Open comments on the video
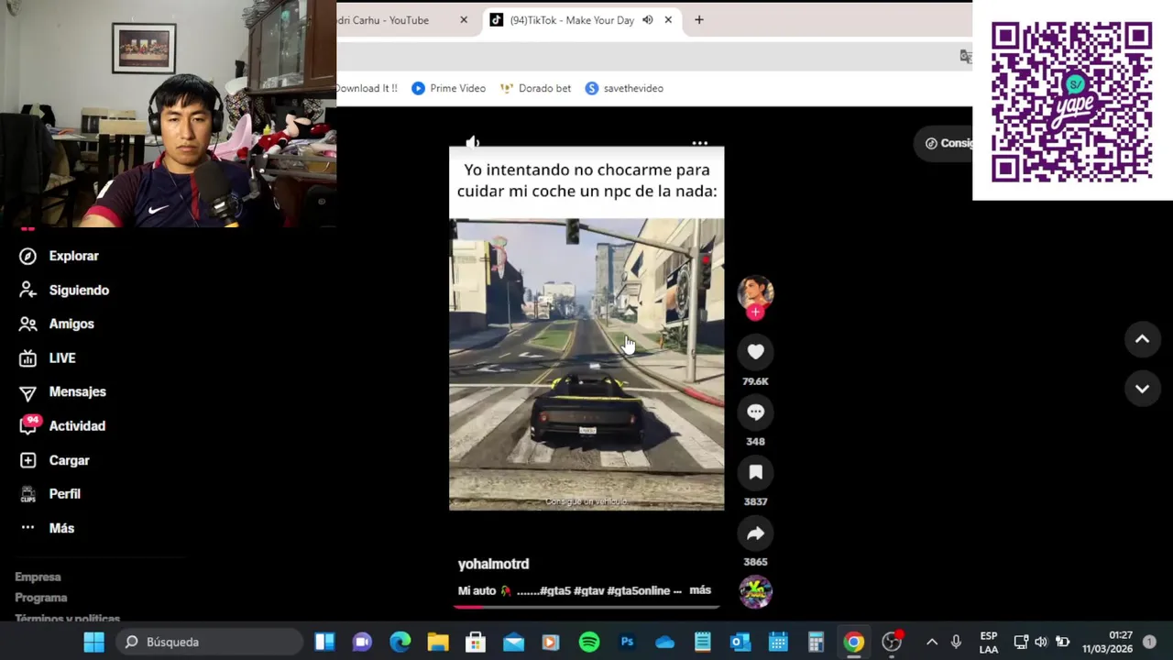The height and width of the screenshot is (660, 1173). click(755, 412)
